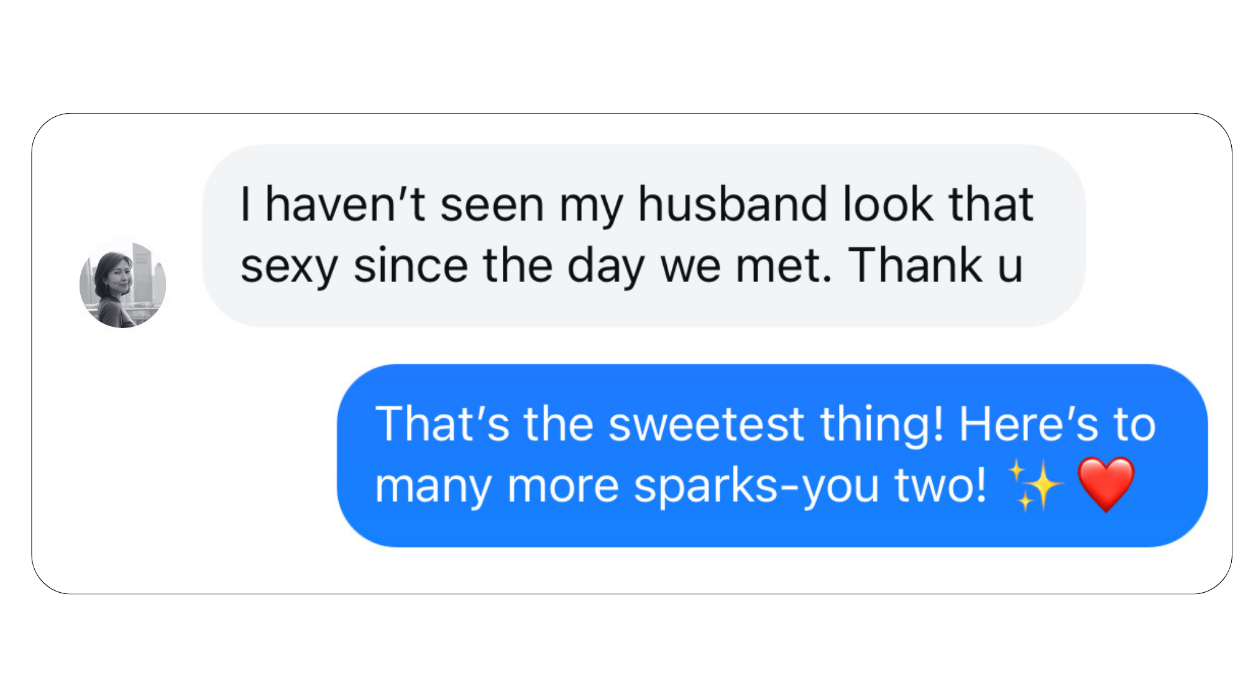Image resolution: width=1243 pixels, height=699 pixels.
Task: Click "sparks-you" in the sent message
Action: point(756,486)
